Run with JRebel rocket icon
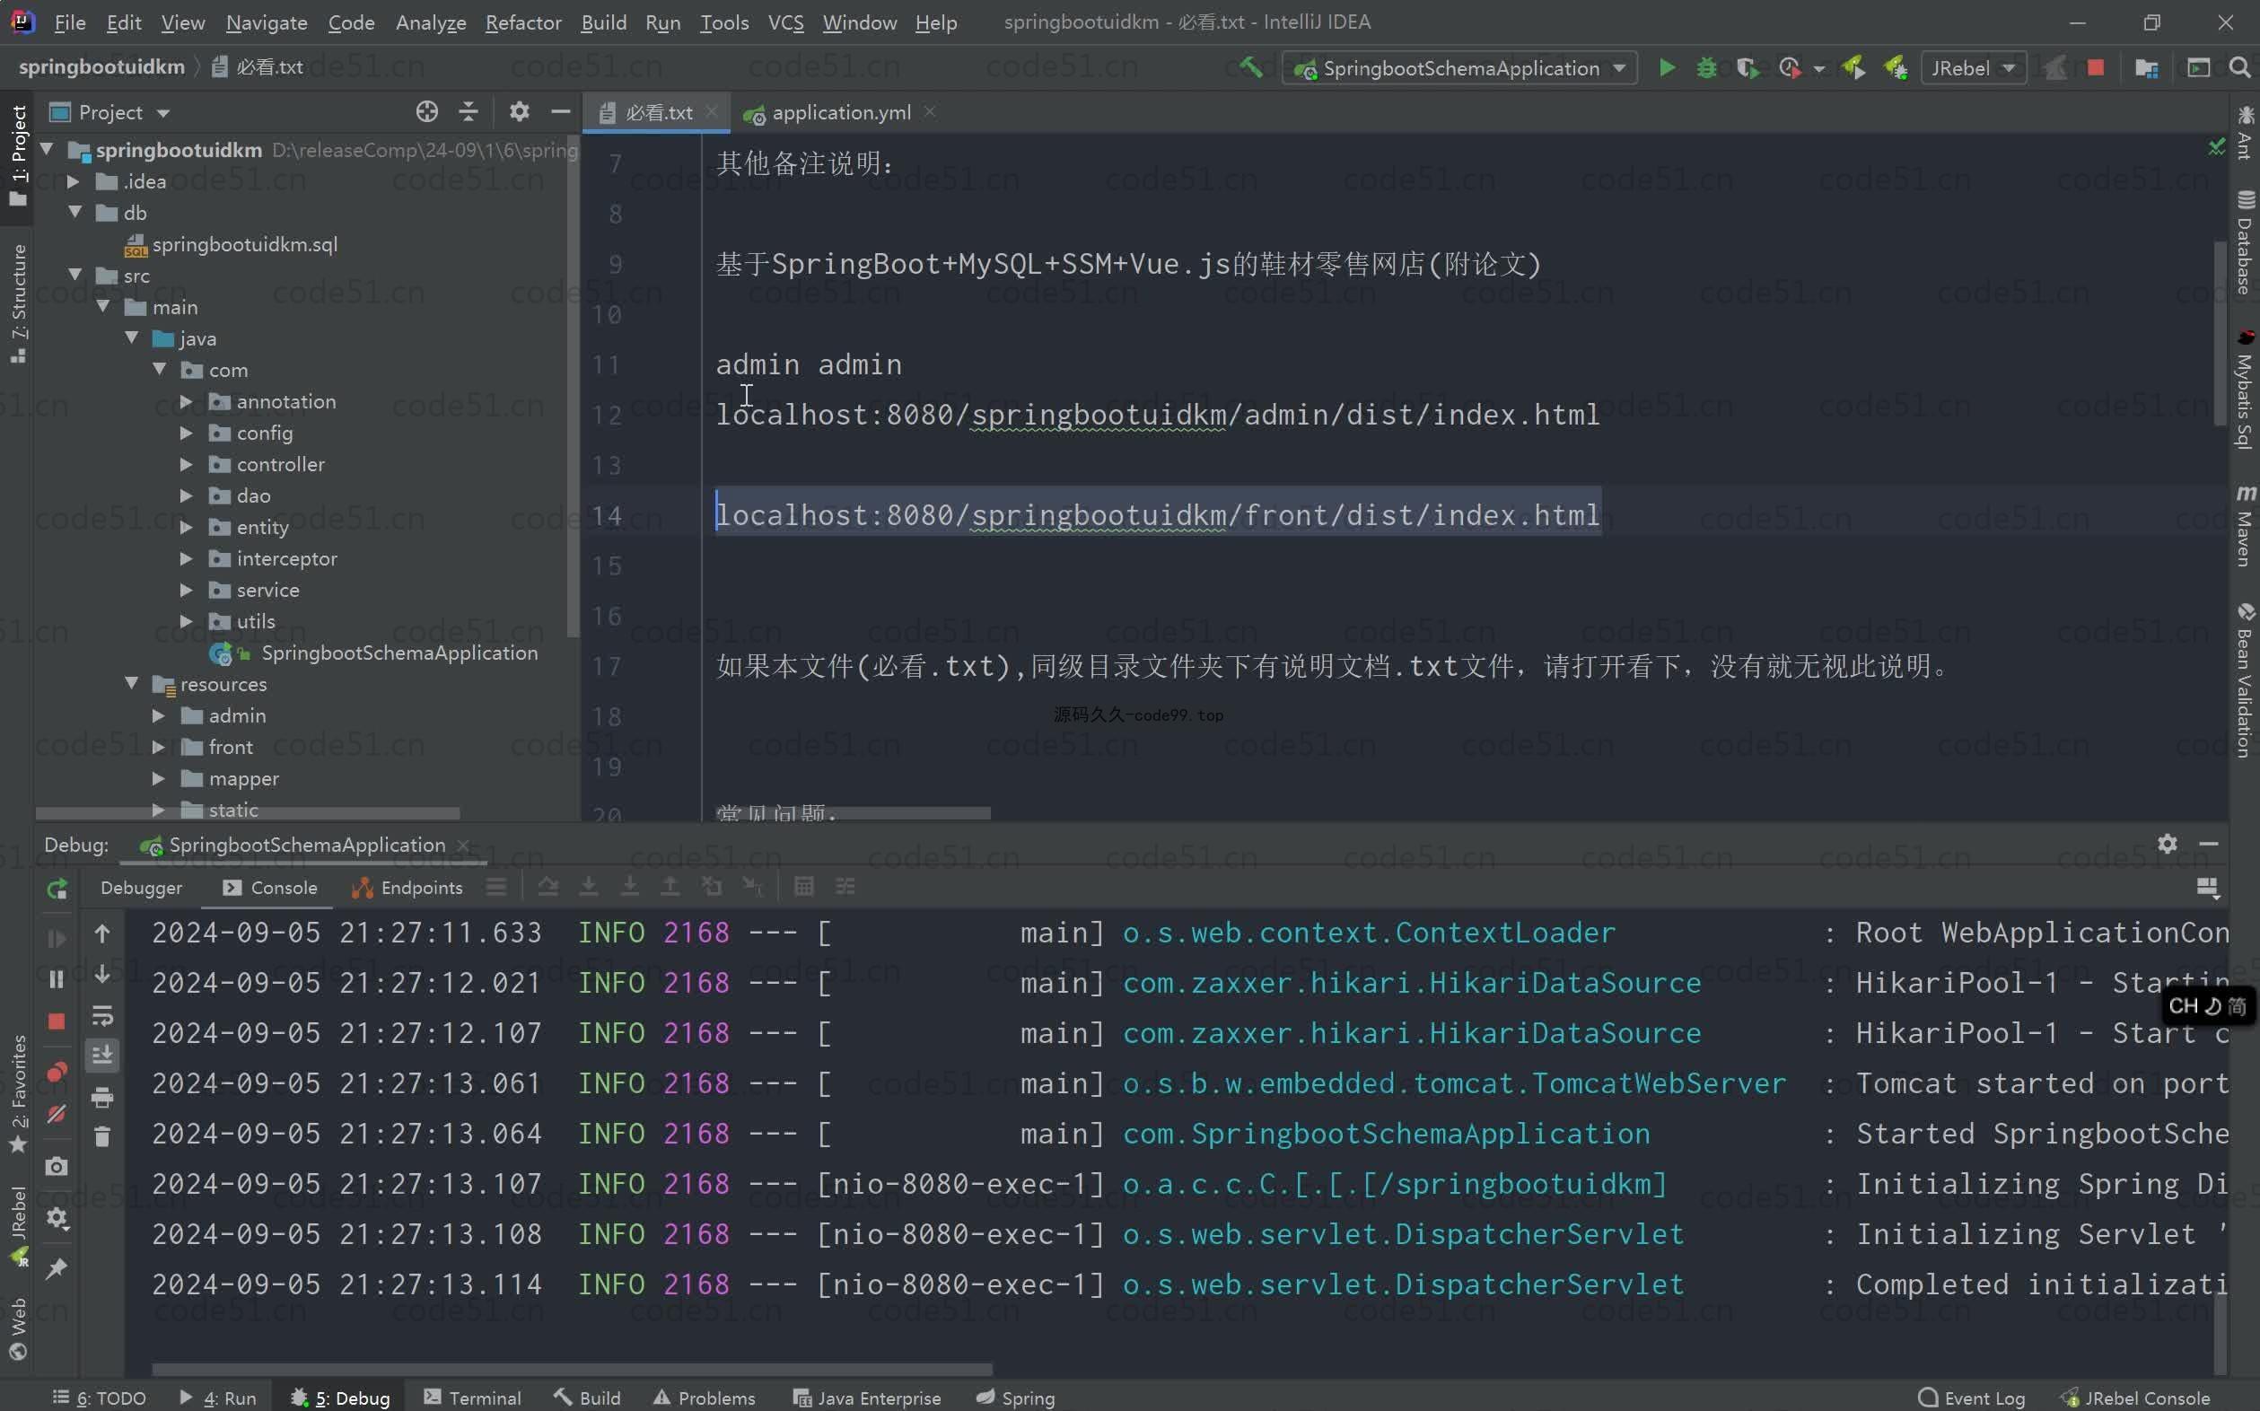Viewport: 2260px width, 1411px height. [x=1855, y=68]
